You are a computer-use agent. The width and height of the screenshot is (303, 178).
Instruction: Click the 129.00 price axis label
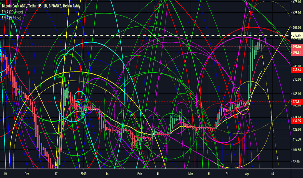point(297,129)
